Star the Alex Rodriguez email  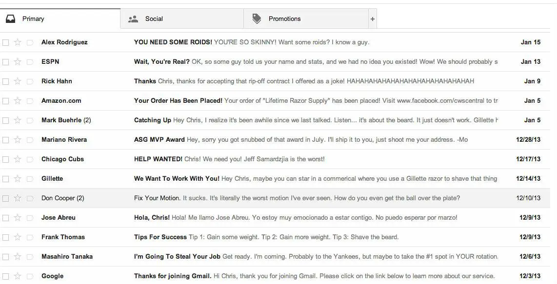click(x=18, y=42)
